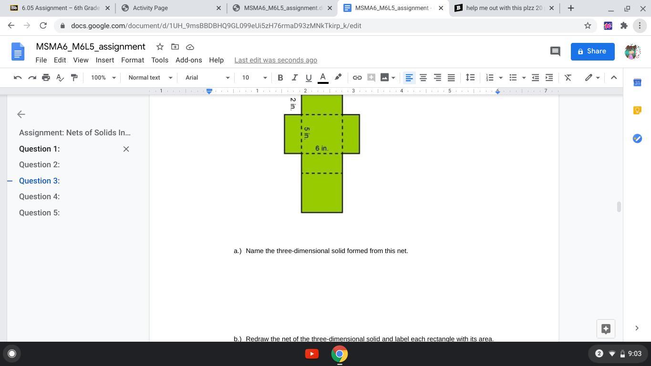Click the blue Share button
The height and width of the screenshot is (366, 651).
click(x=592, y=51)
